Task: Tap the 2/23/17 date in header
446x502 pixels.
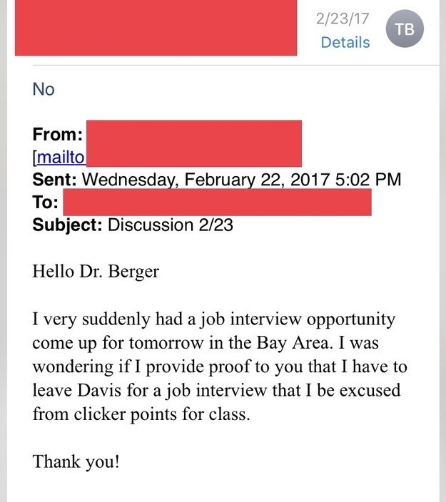Action: coord(343,19)
